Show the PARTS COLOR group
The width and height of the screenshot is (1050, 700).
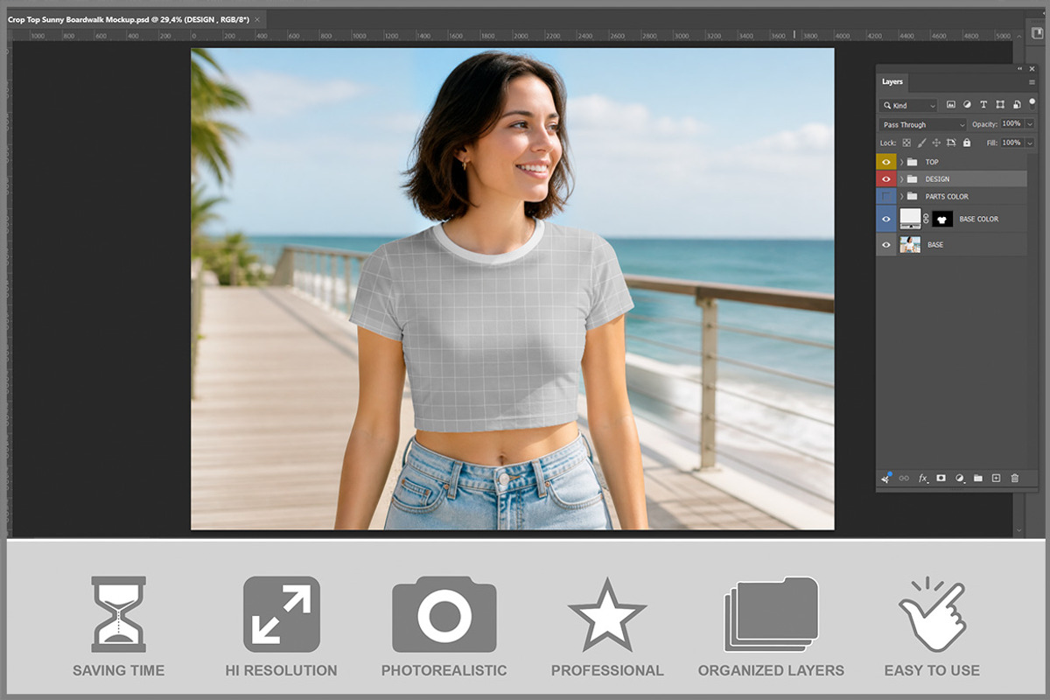886,197
